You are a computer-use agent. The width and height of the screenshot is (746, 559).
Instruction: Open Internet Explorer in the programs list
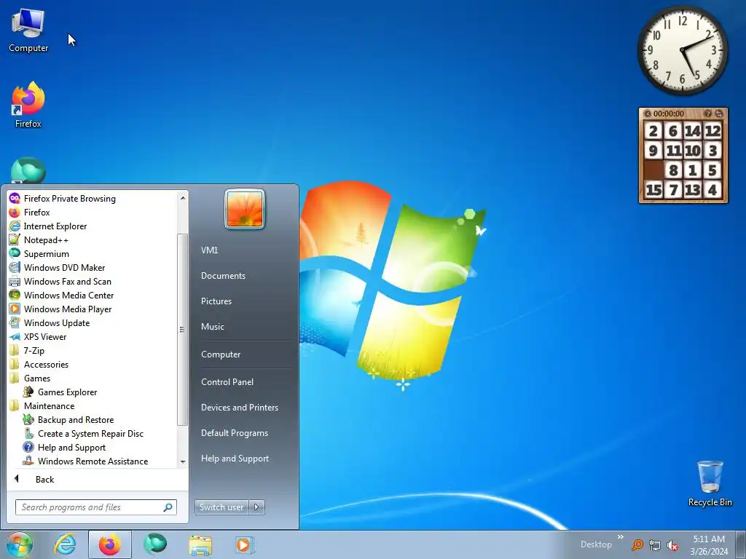click(93, 226)
